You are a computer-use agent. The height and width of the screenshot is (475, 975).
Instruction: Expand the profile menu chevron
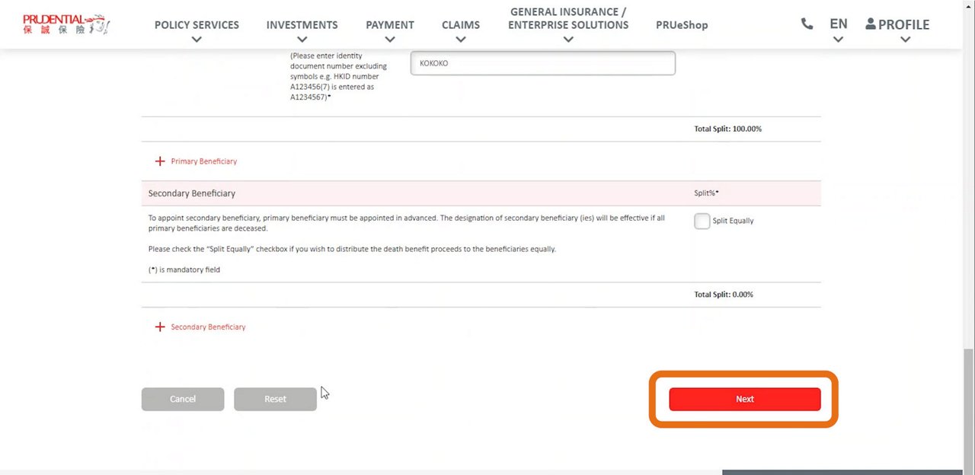point(905,40)
